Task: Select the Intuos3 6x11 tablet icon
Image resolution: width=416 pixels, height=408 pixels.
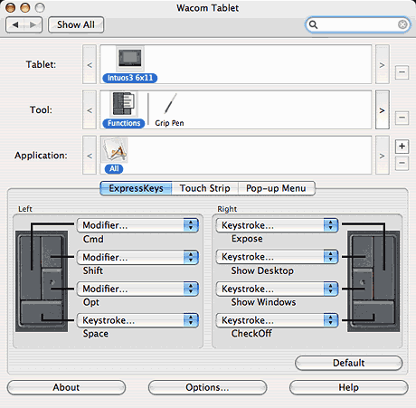Action: (130, 58)
